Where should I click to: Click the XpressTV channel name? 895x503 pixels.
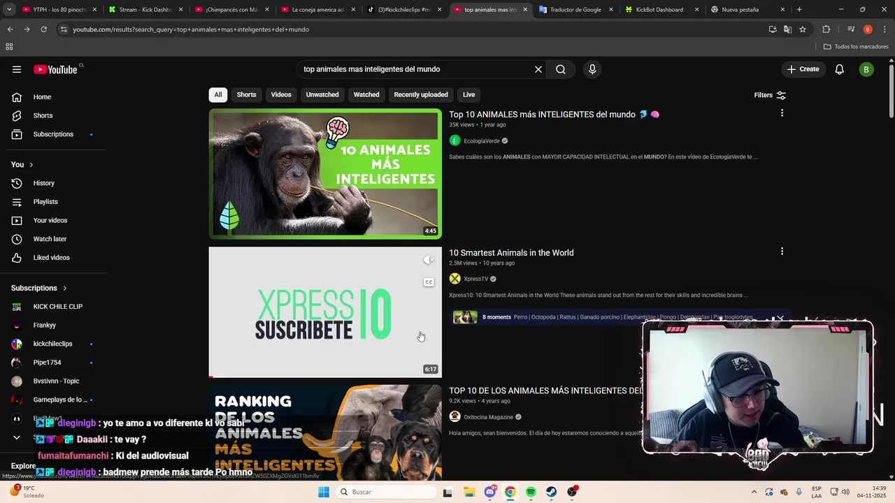[476, 279]
